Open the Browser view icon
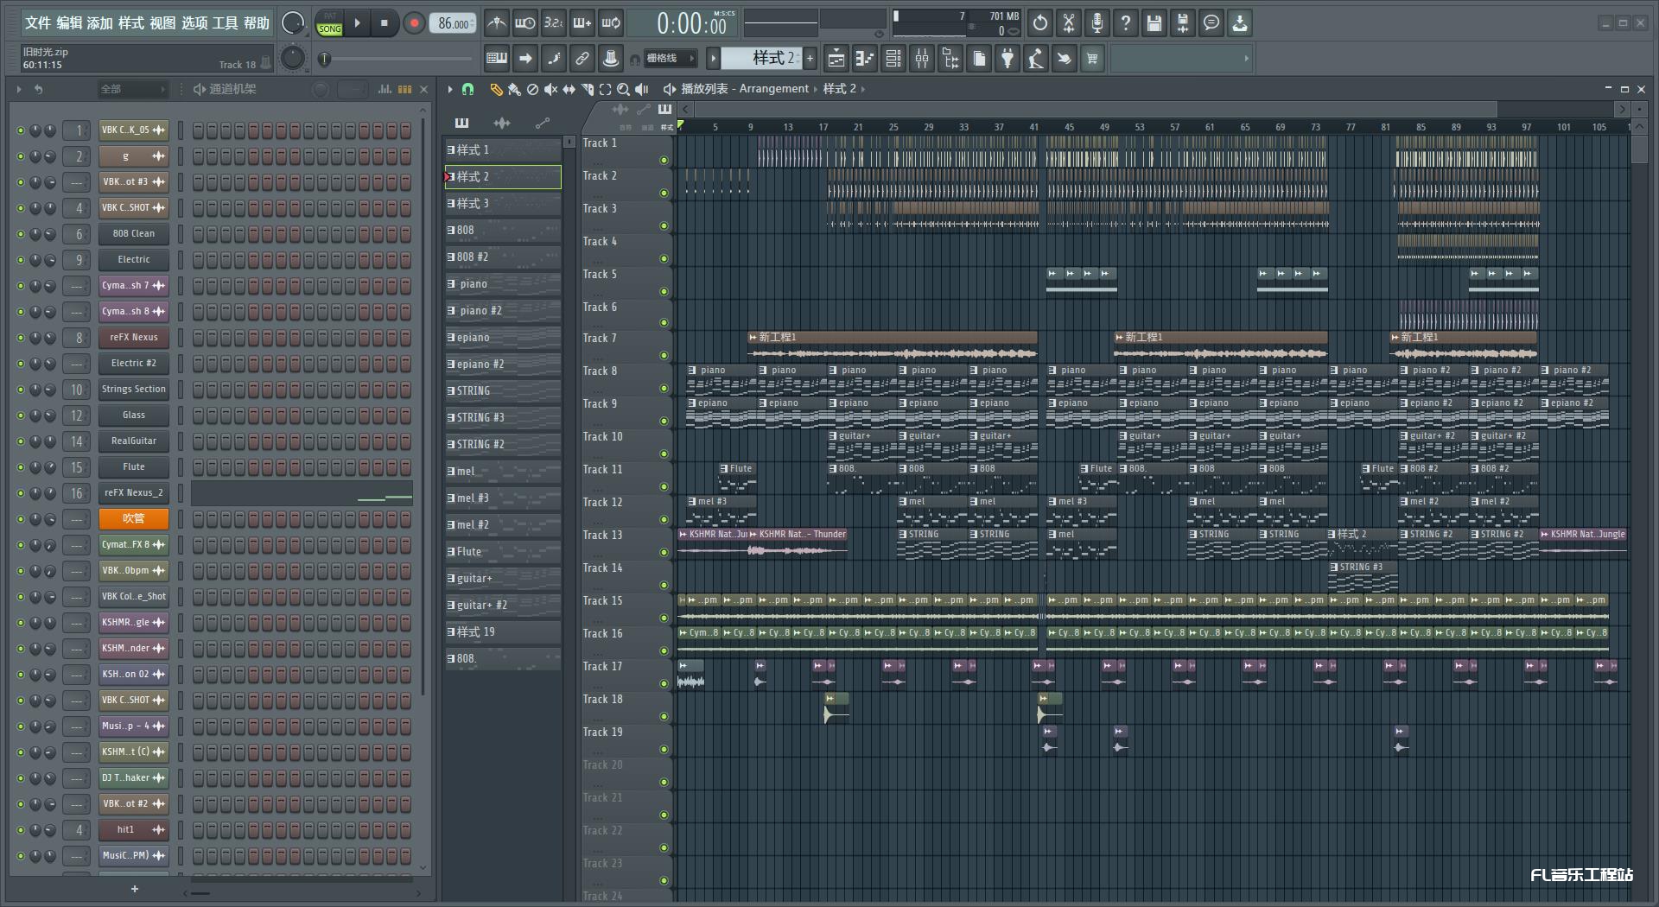 [950, 59]
